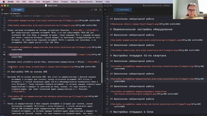Click the webcam video thumbnail
The image size is (207, 116).
click(x=190, y=10)
